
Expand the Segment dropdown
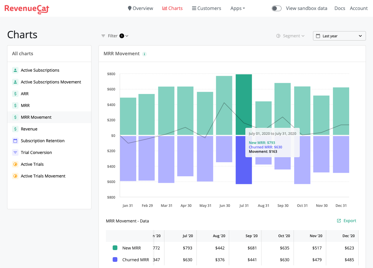(290, 36)
